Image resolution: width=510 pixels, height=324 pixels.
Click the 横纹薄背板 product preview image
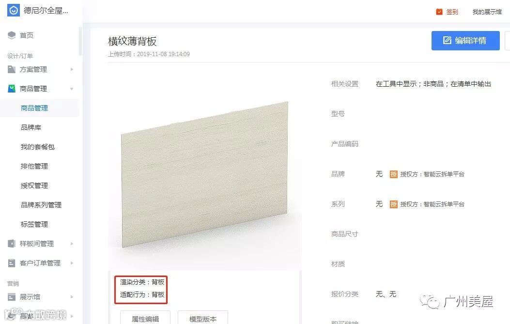pos(205,174)
